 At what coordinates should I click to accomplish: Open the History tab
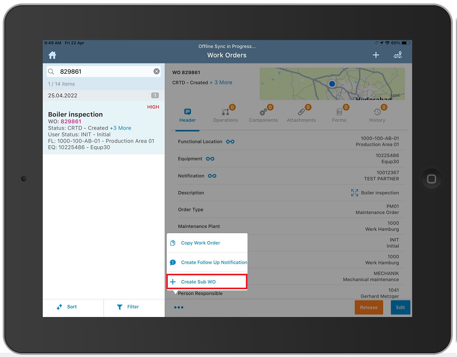377,115
